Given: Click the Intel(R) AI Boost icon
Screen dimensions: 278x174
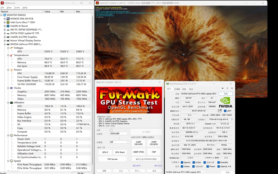Looking at the screenshot, I should click(x=8, y=26).
